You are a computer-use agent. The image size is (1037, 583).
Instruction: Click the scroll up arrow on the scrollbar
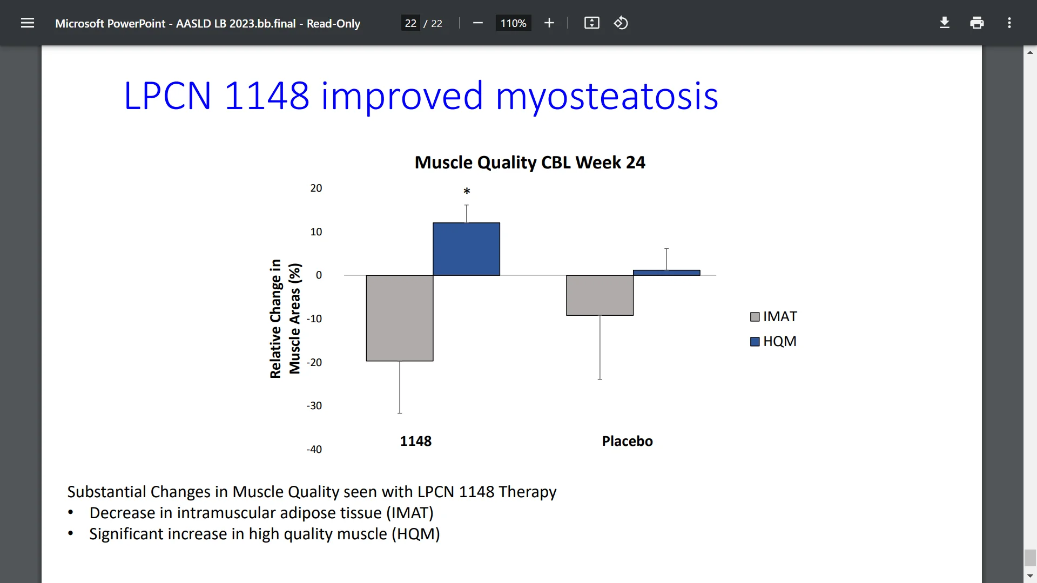pos(1031,52)
